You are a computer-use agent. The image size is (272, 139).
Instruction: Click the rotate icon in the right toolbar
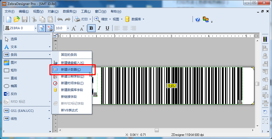pyautogui.click(x=265, y=112)
